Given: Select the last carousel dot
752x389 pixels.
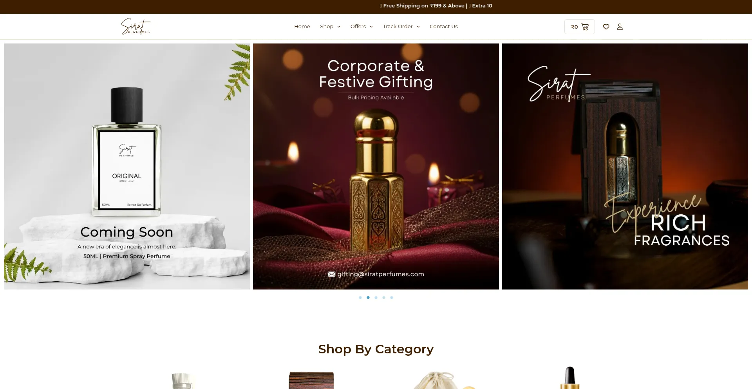Looking at the screenshot, I should 392,298.
